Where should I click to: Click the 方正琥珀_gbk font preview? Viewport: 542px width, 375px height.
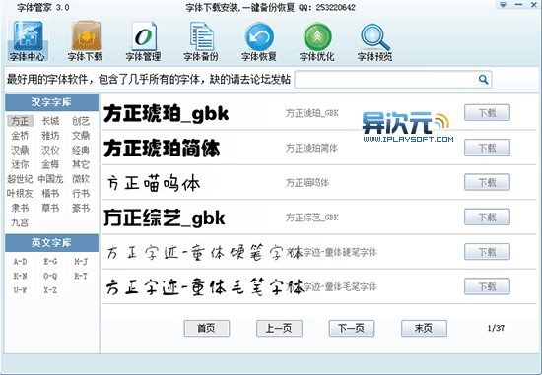click(x=167, y=113)
